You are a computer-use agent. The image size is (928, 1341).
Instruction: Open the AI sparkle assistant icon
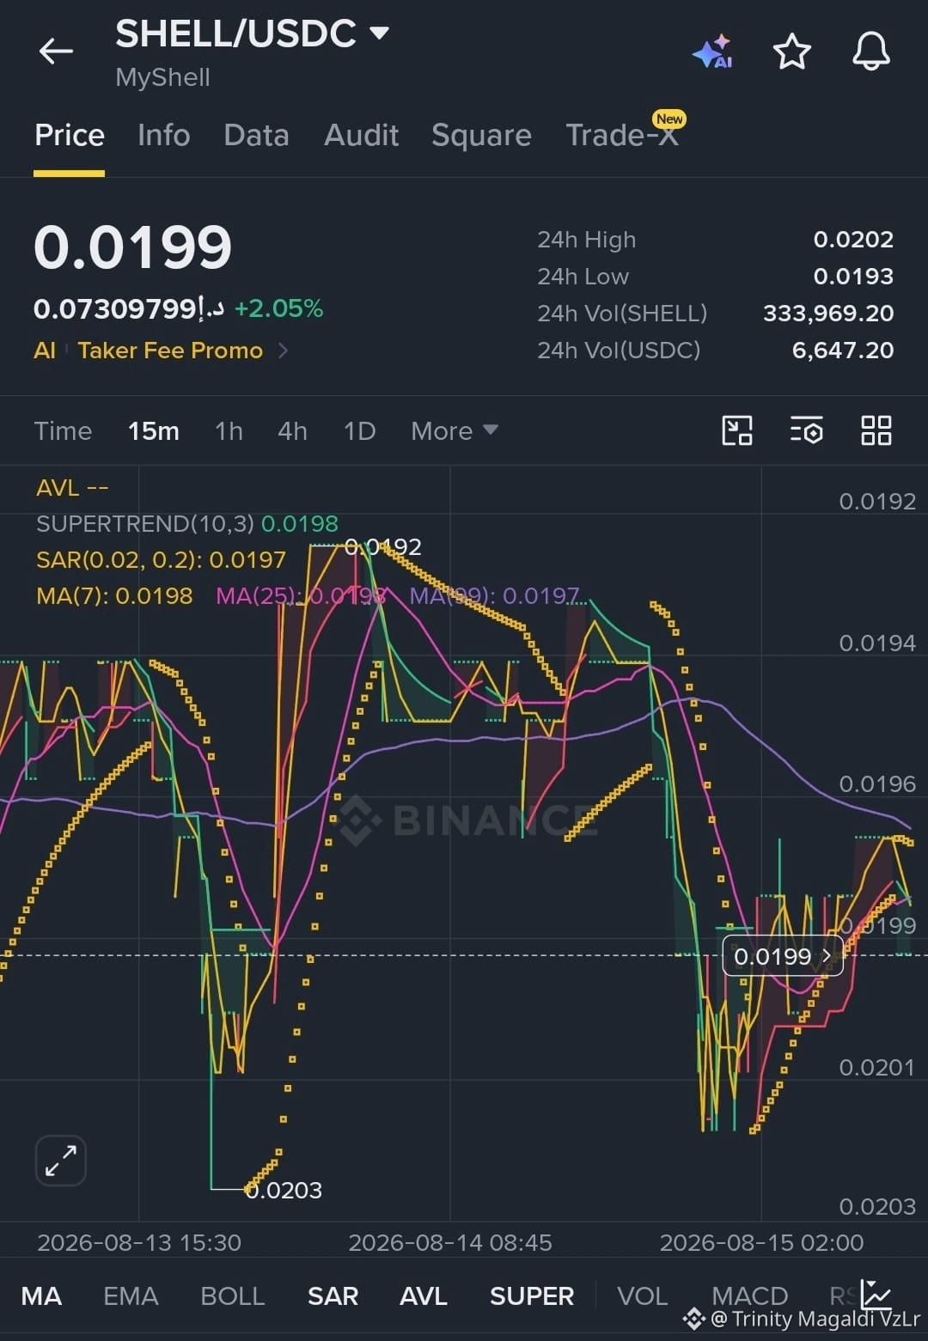click(x=713, y=52)
